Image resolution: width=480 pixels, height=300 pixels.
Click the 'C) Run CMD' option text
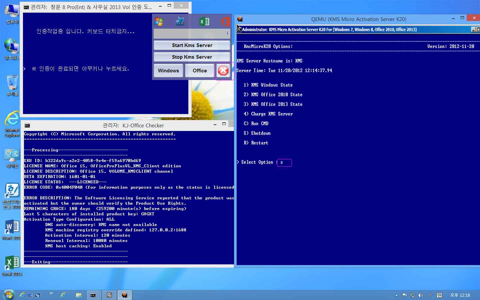point(256,124)
